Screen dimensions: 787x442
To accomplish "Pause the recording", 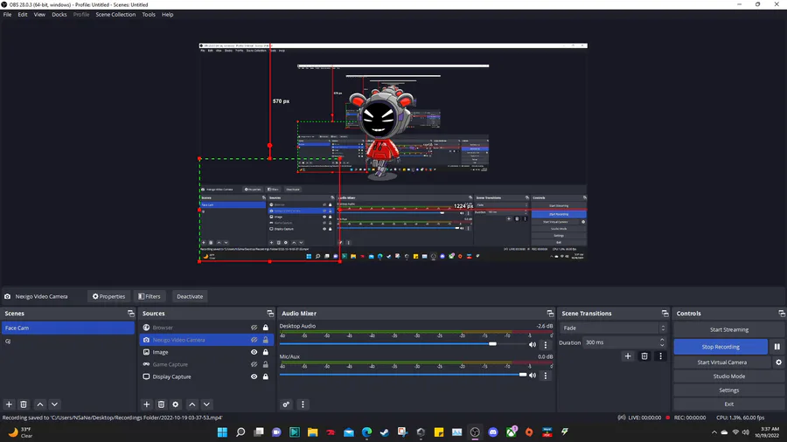I will [777, 347].
